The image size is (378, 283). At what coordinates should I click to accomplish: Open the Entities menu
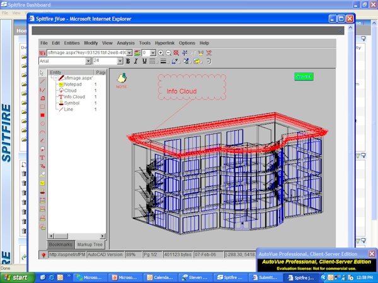click(72, 43)
